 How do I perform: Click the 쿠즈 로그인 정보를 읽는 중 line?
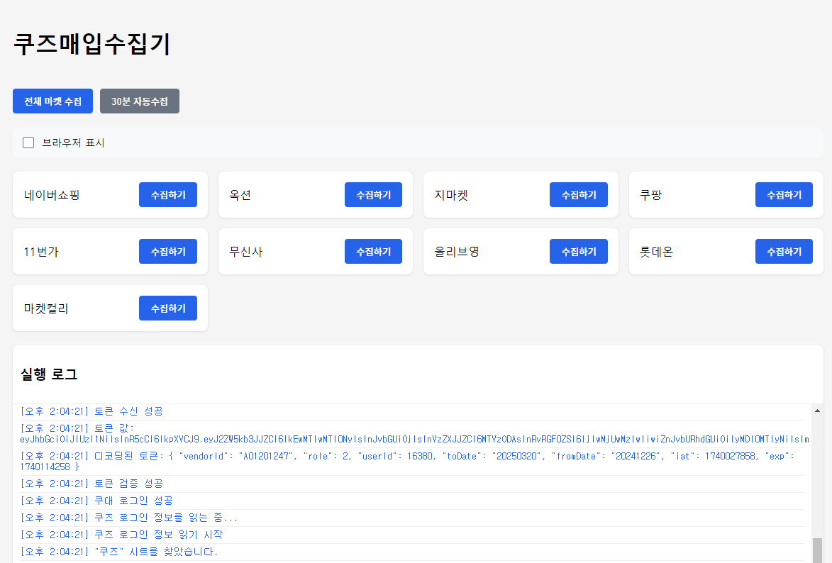(x=412, y=518)
